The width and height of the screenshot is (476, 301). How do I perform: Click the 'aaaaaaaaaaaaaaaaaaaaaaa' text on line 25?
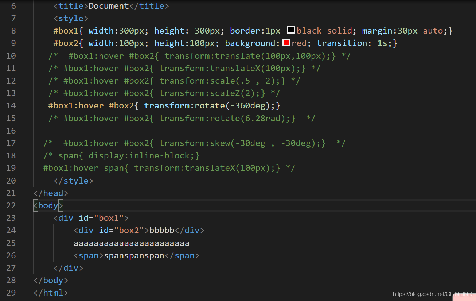(132, 243)
